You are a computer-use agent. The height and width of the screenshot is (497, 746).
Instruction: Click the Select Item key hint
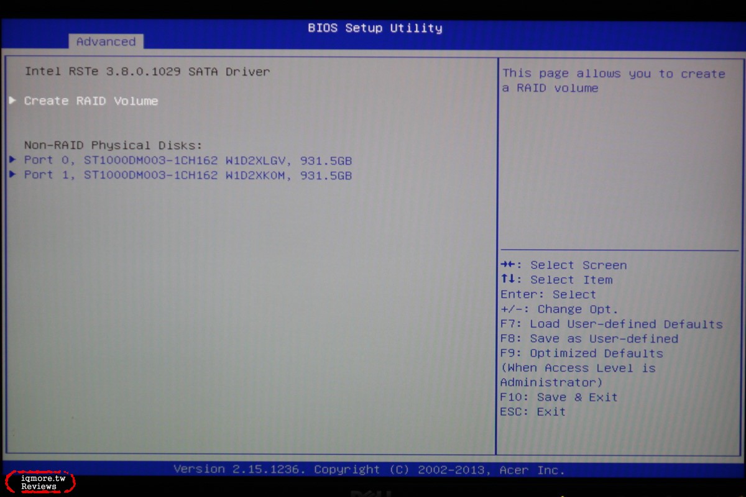tap(556, 280)
